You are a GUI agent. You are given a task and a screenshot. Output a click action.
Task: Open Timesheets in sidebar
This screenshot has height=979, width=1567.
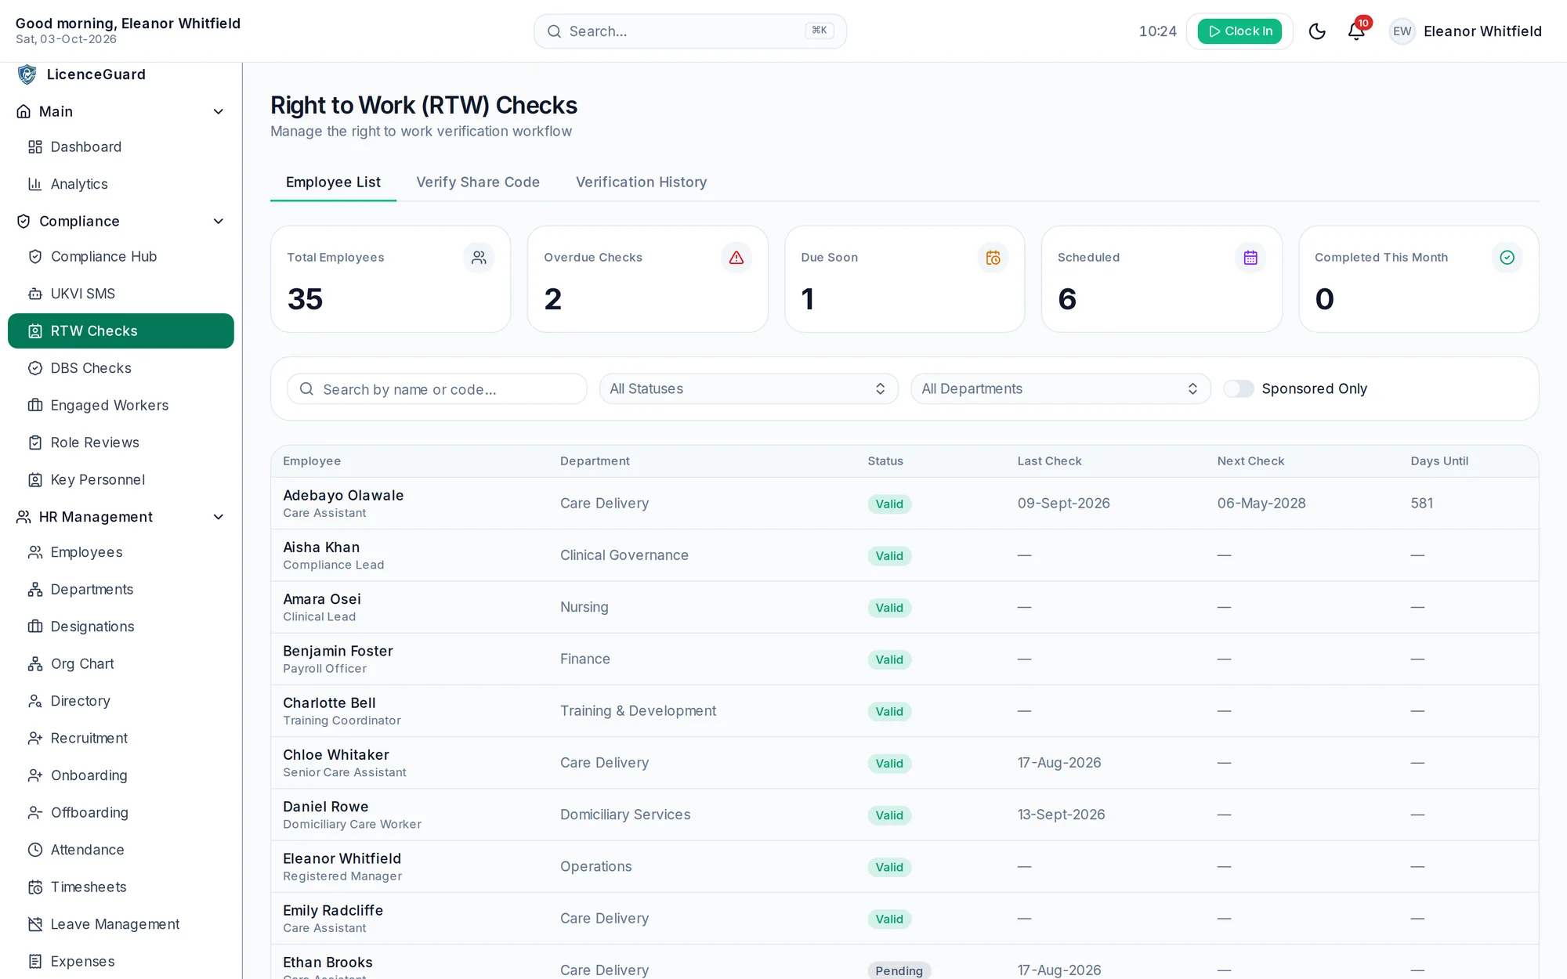pos(121,887)
